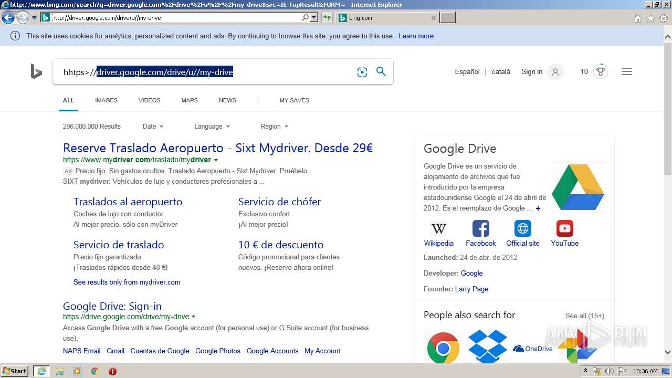Screen dimensions: 672x378
Task: Switch to the MAPS tab
Action: [190, 100]
